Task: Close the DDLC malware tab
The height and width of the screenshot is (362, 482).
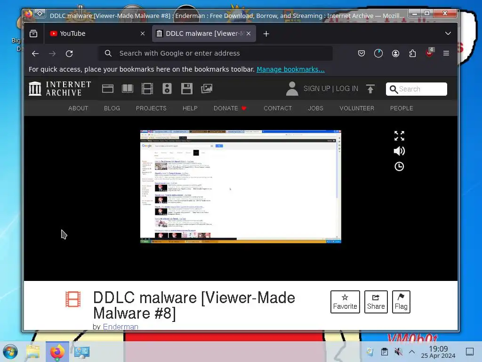Action: pos(249,33)
